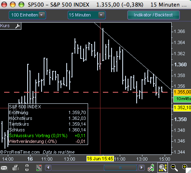191x173 pixels.
Task: Click the Eröffnung value 1.359,70
Action: (x=77, y=112)
